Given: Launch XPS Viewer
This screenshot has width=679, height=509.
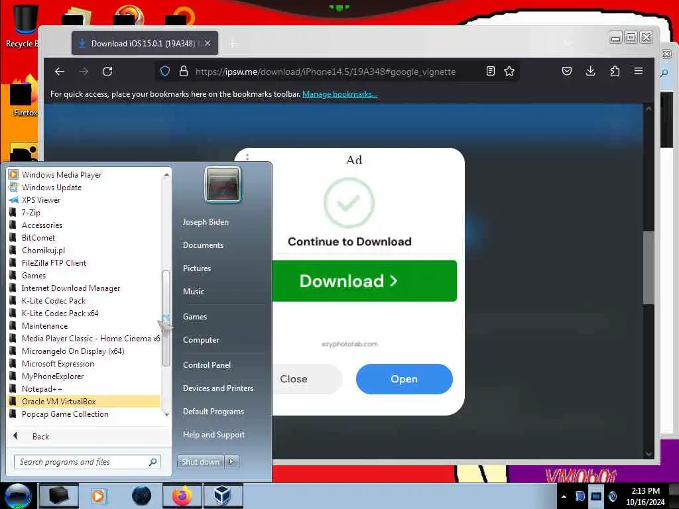Looking at the screenshot, I should (41, 200).
